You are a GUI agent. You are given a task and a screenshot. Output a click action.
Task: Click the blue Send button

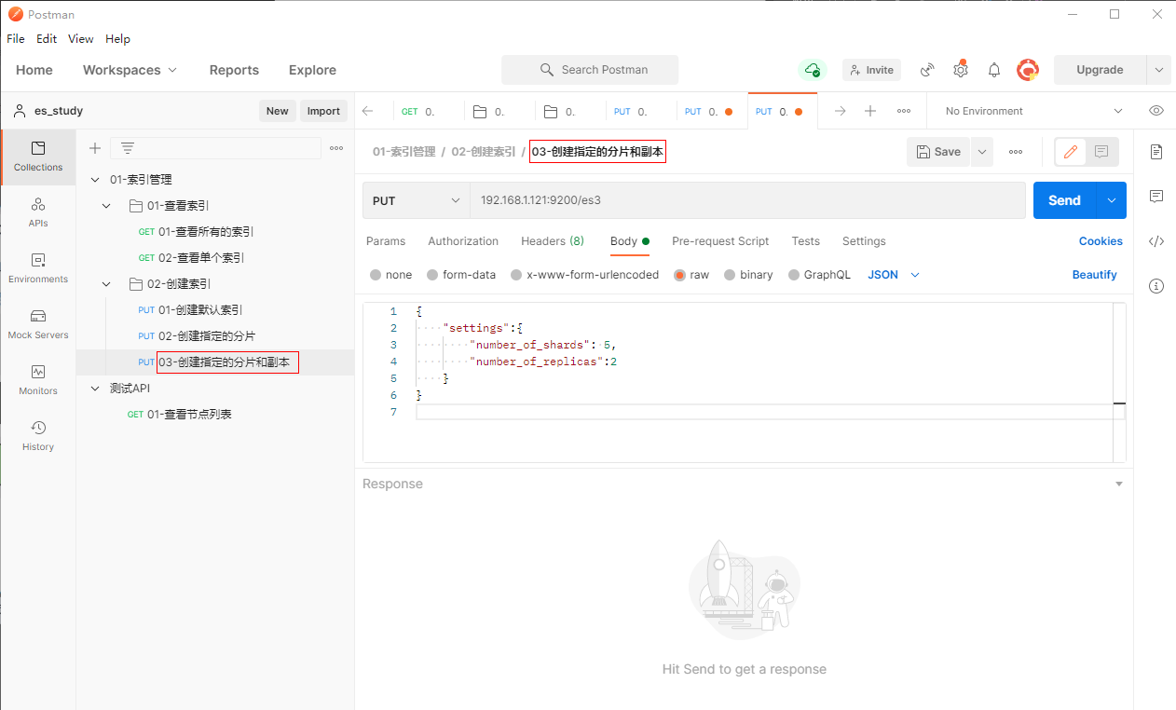1063,200
